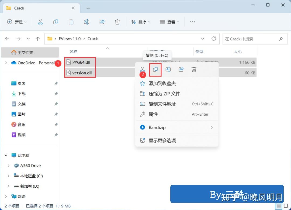The width and height of the screenshot is (291, 210).
Task: Rename files using the context menu rename icon
Action: [x=168, y=69]
